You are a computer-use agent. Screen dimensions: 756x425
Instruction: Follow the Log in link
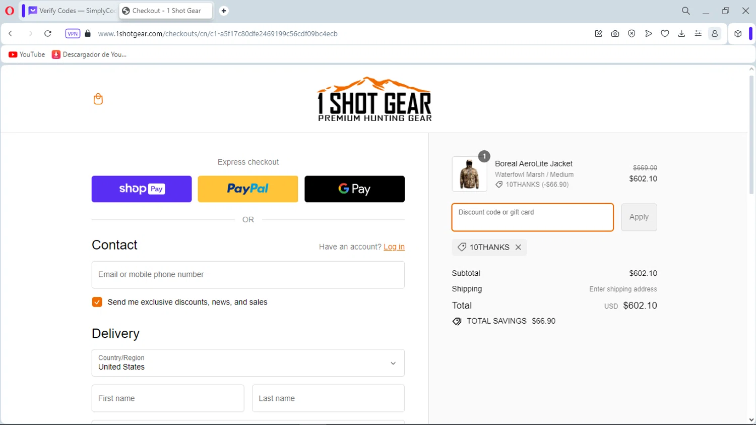[394, 247]
